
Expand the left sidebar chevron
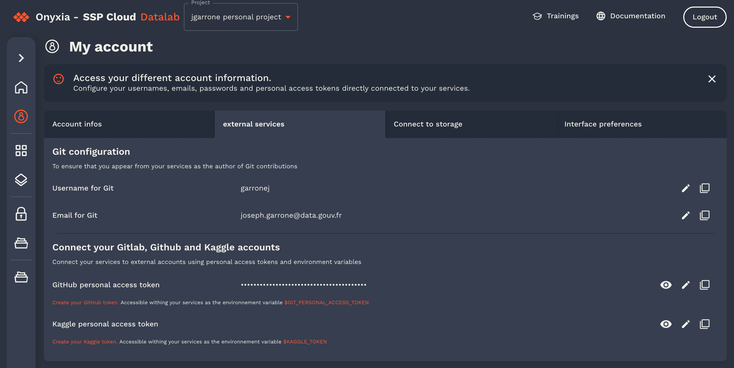coord(21,58)
